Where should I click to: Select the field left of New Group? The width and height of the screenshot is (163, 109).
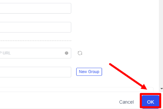coord(35,72)
